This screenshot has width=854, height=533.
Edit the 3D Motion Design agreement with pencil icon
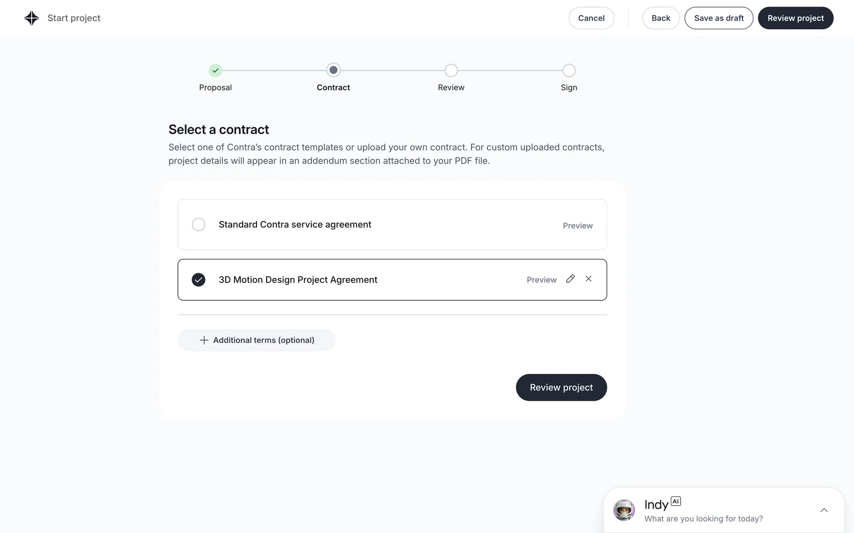[x=570, y=279]
